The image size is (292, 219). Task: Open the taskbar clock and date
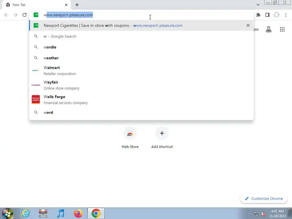277,214
